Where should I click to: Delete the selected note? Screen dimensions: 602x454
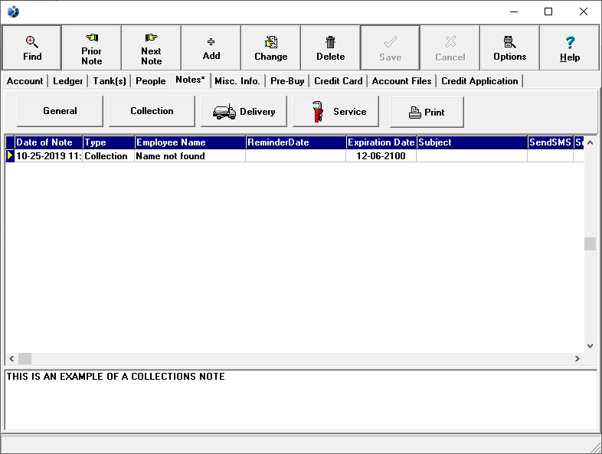331,48
